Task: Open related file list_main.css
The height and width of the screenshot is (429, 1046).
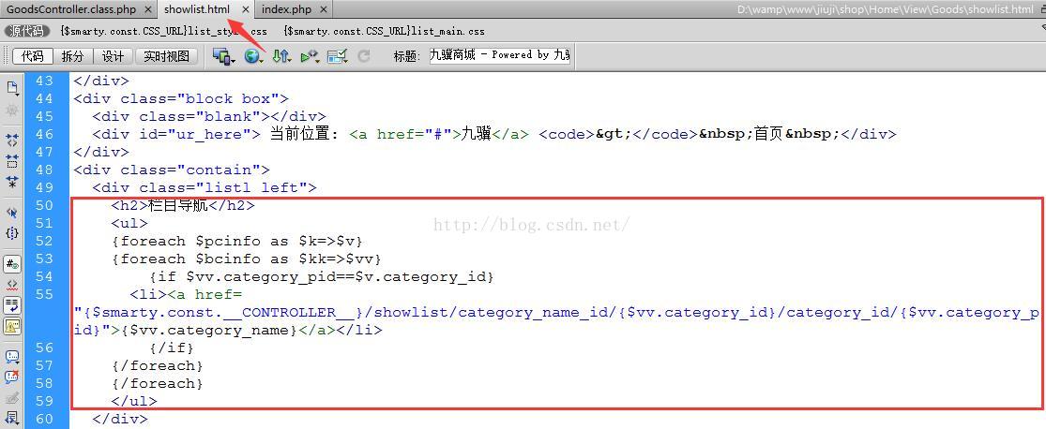Action: pyautogui.click(x=385, y=31)
